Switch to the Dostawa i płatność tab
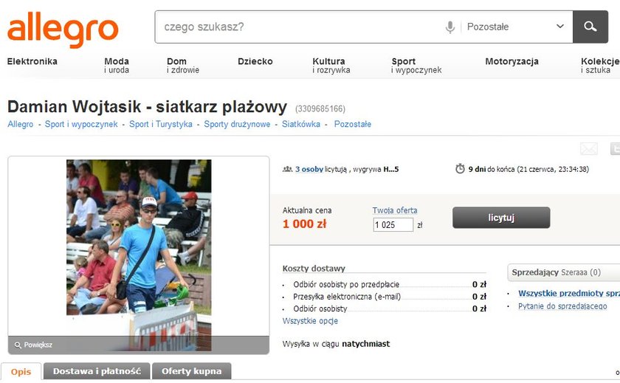This screenshot has width=620, height=383. coord(97,371)
